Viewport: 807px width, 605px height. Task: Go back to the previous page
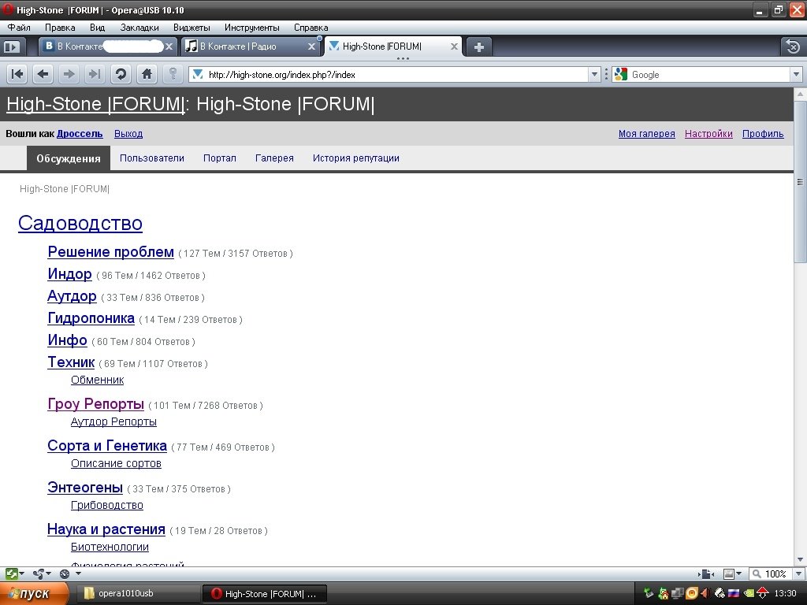pos(43,75)
